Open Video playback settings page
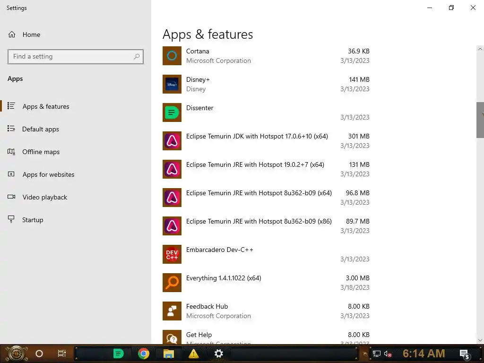Image resolution: width=484 pixels, height=363 pixels. (45, 197)
